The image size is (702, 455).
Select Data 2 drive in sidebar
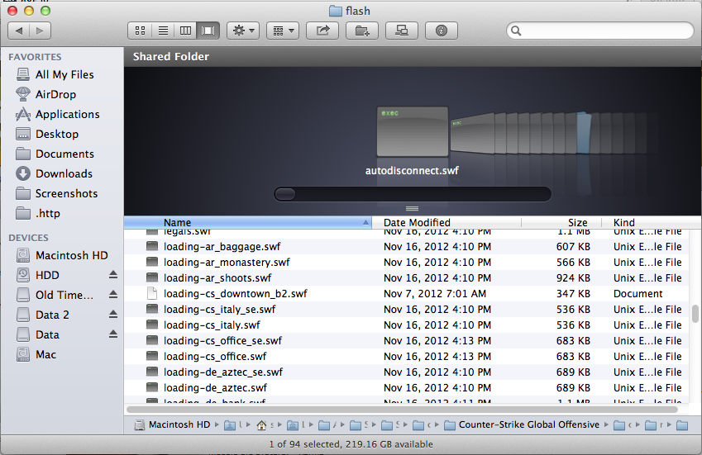pyautogui.click(x=52, y=315)
